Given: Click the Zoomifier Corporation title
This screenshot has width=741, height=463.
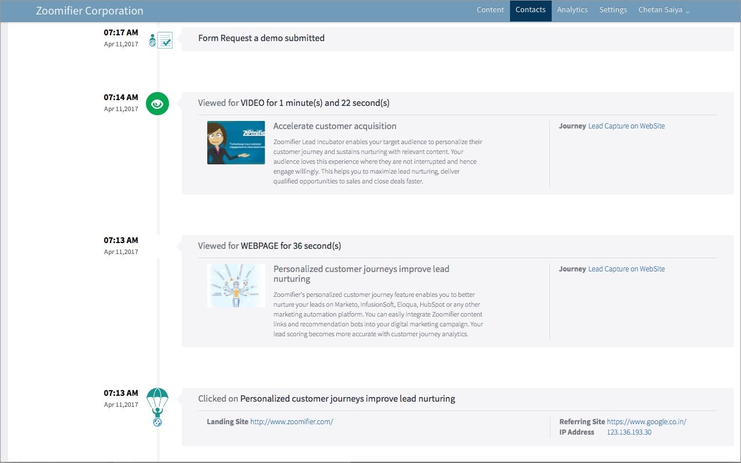Looking at the screenshot, I should tap(90, 10).
